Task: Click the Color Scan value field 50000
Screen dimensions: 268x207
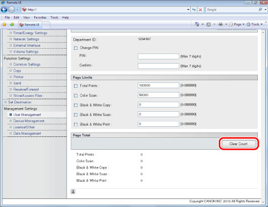Action: click(158, 95)
